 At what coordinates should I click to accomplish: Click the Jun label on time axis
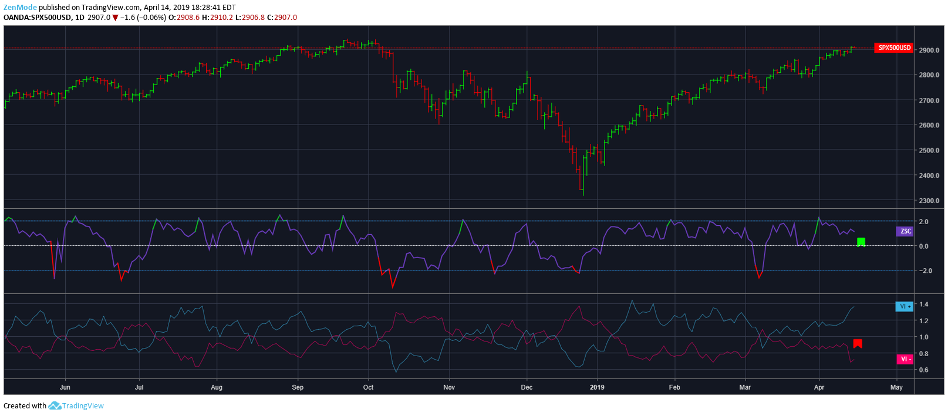pyautogui.click(x=65, y=387)
